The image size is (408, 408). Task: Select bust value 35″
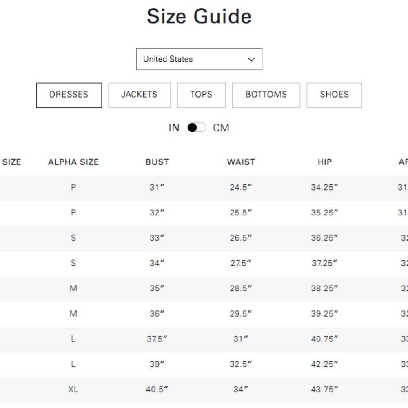157,288
